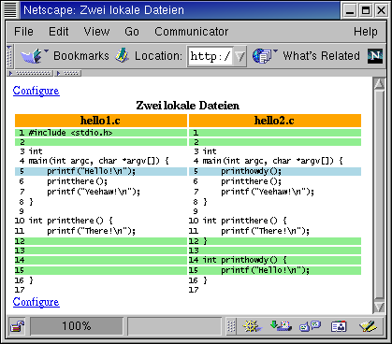The image size is (392, 344).
Task: Open the Bookmarks quick-file icon
Action: tap(35, 56)
